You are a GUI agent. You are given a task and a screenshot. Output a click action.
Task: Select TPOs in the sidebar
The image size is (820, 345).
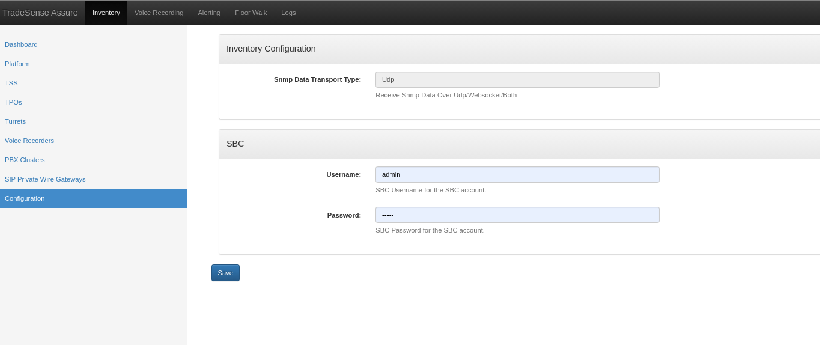click(93, 102)
